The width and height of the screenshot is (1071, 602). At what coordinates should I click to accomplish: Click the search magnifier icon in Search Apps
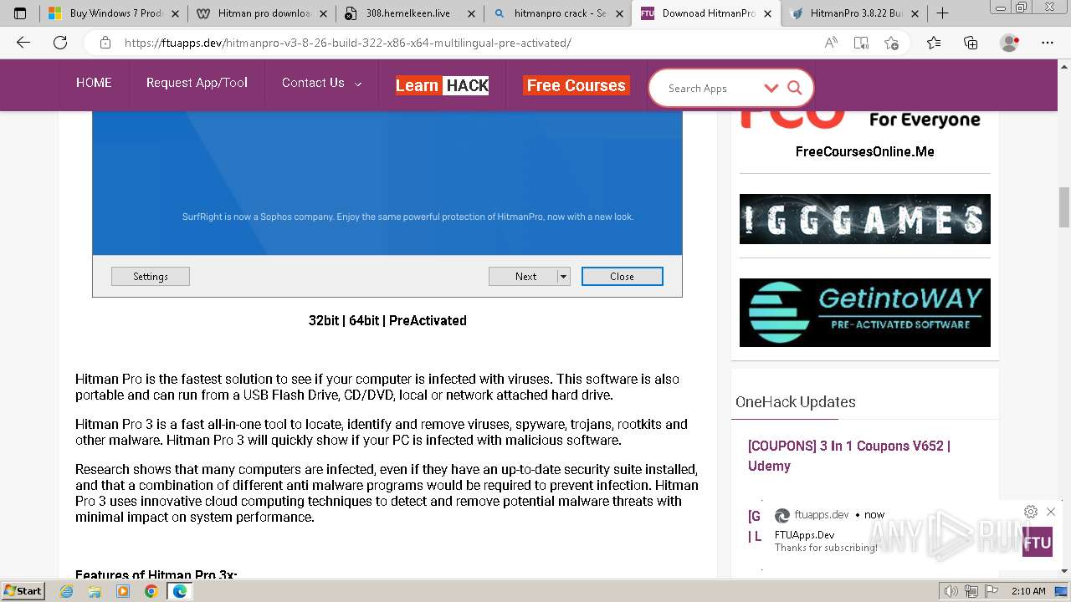(x=795, y=88)
